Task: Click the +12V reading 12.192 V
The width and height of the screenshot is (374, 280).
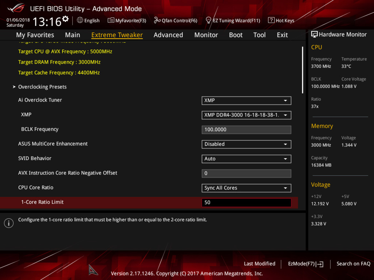Action: (320, 204)
